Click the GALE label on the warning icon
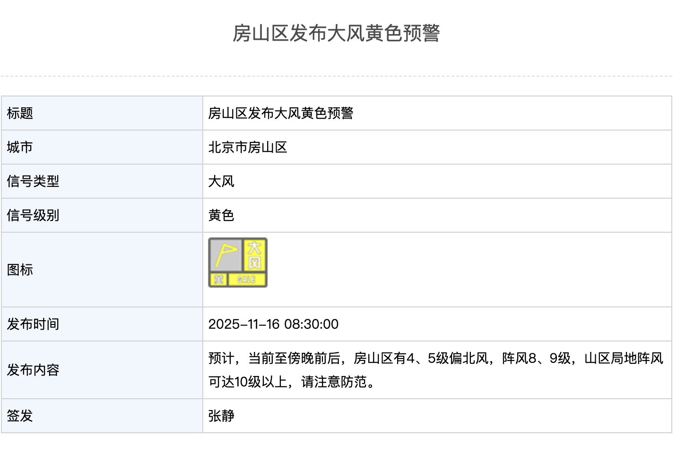677x455 pixels. [247, 280]
